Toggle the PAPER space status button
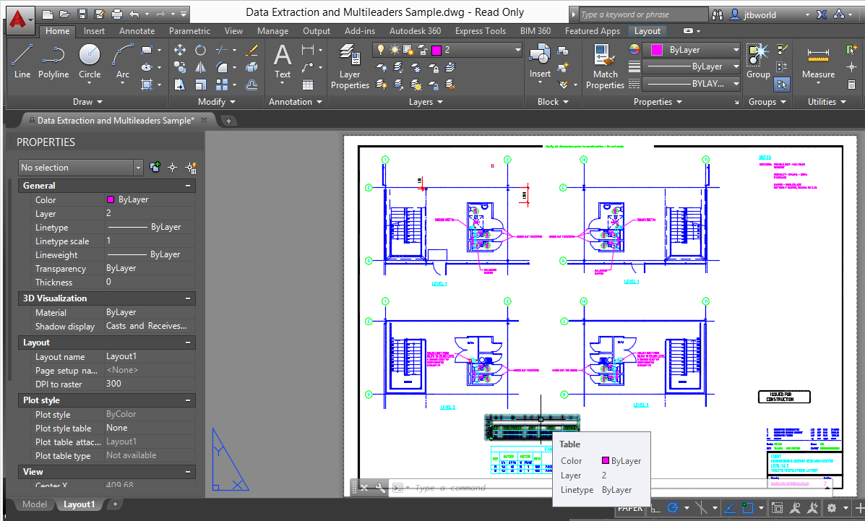 (630, 508)
